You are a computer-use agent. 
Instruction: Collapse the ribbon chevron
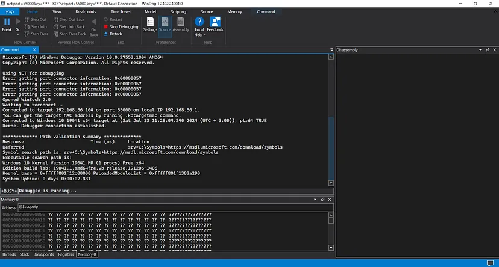coord(495,12)
